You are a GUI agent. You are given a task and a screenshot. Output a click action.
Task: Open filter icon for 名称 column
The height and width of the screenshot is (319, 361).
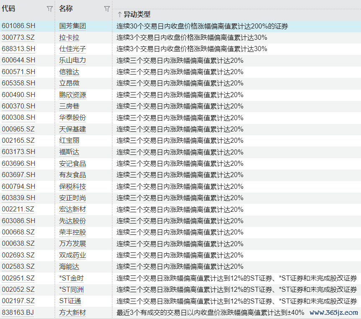[x=107, y=9]
